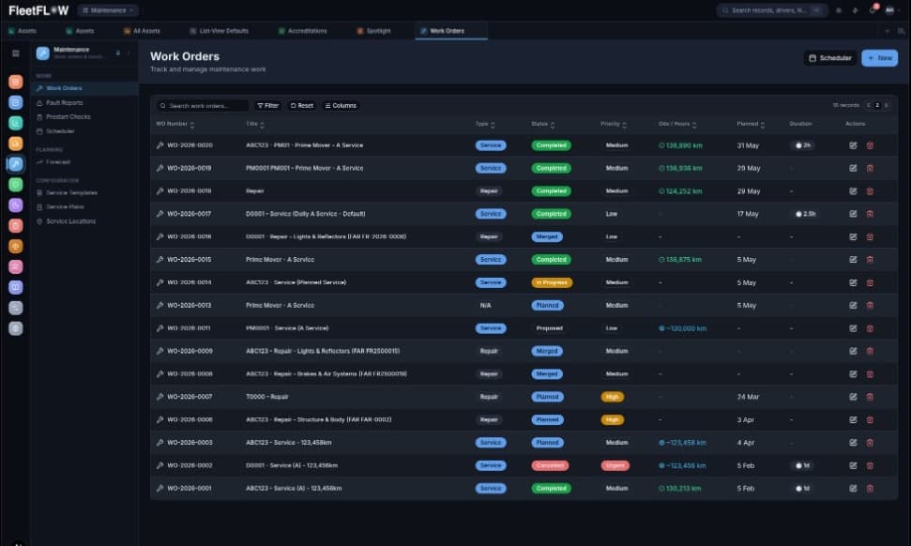Sort by Type column
The height and width of the screenshot is (546, 911).
[x=485, y=124]
